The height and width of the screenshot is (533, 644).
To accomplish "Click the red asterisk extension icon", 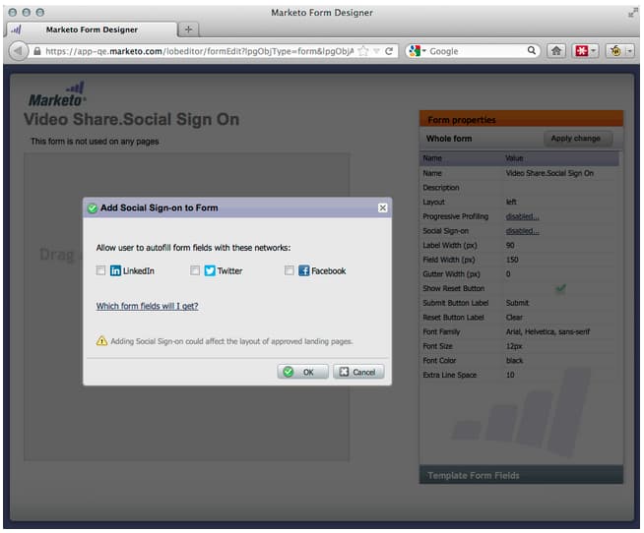I will pyautogui.click(x=582, y=51).
